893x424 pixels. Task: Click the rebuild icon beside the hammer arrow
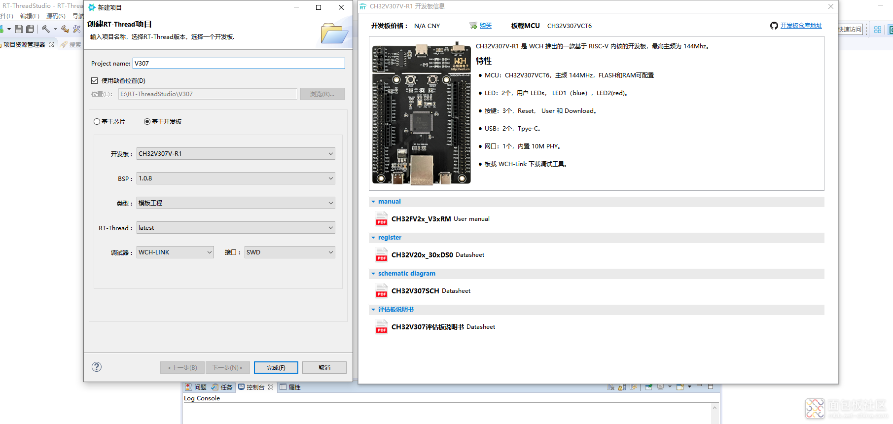[65, 29]
